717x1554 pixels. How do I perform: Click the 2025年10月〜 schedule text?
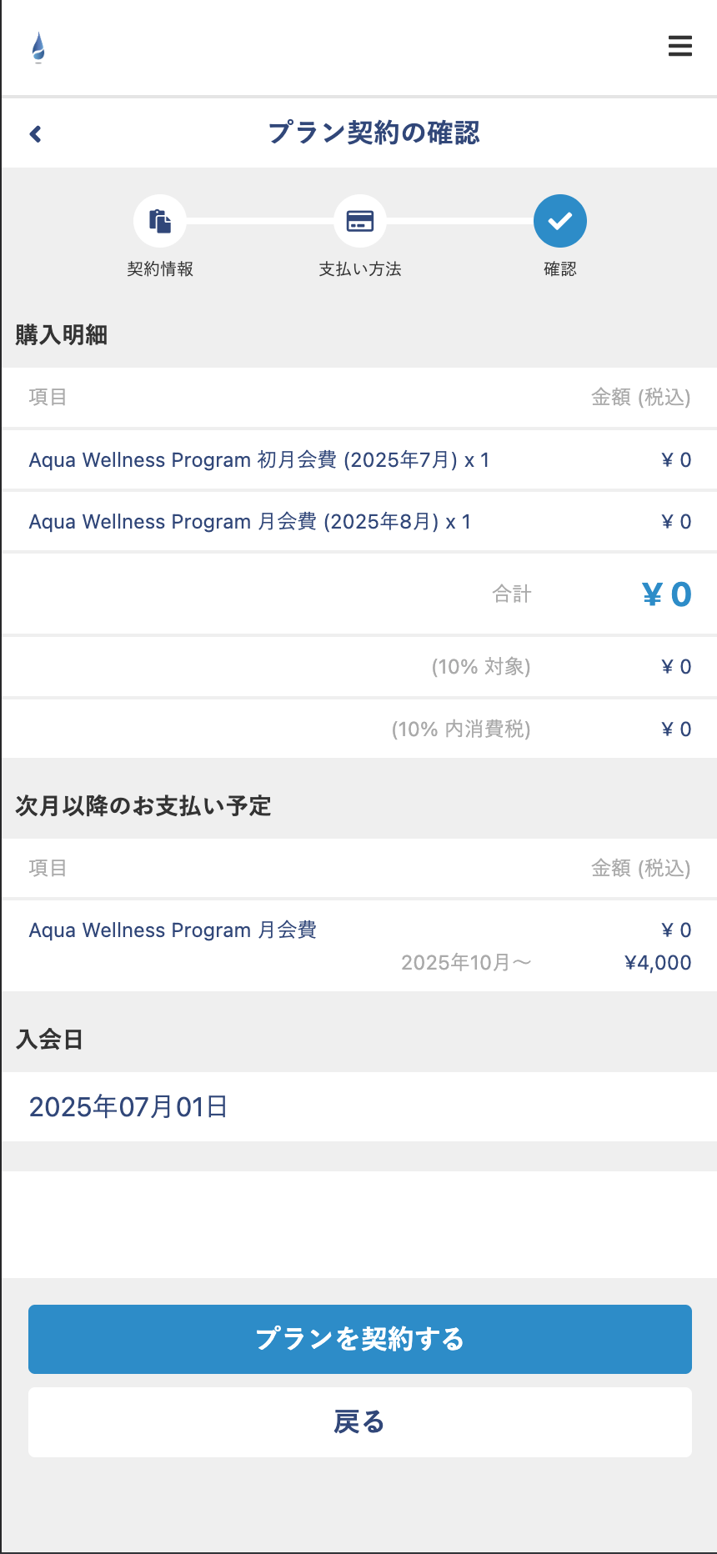pyautogui.click(x=466, y=963)
